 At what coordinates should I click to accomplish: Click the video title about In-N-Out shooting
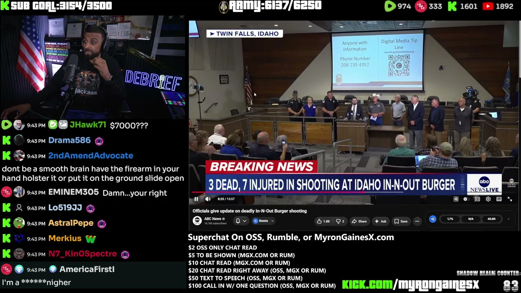250,211
